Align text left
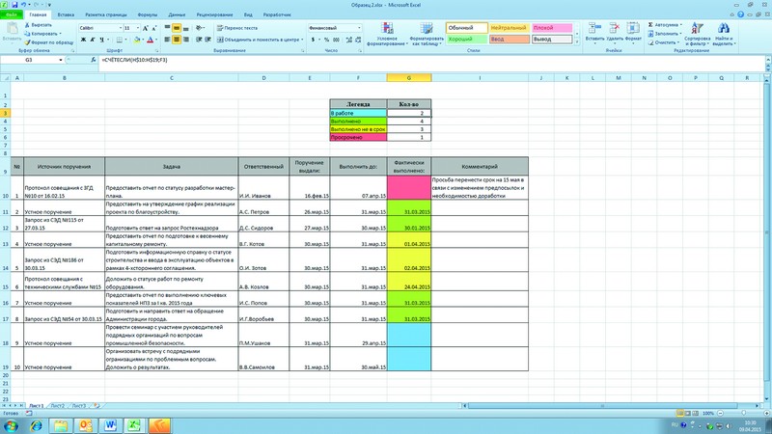Image resolution: width=772 pixels, height=434 pixels. coord(167,40)
